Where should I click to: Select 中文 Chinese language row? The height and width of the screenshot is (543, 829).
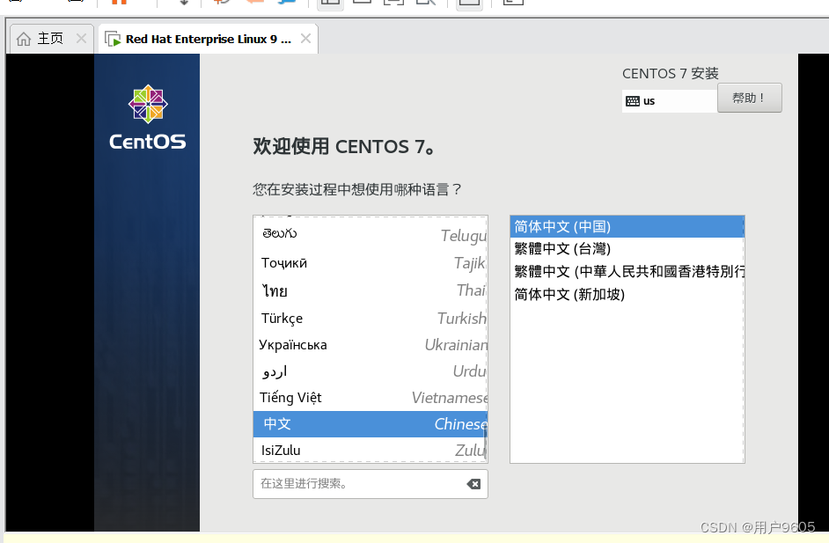pos(370,424)
